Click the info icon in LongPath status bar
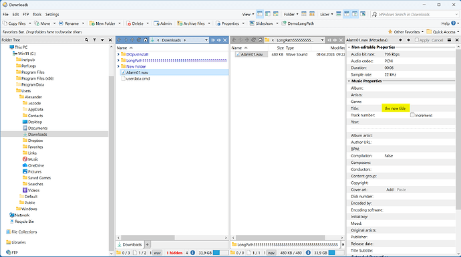This screenshot has width=461, height=257. 308,252
